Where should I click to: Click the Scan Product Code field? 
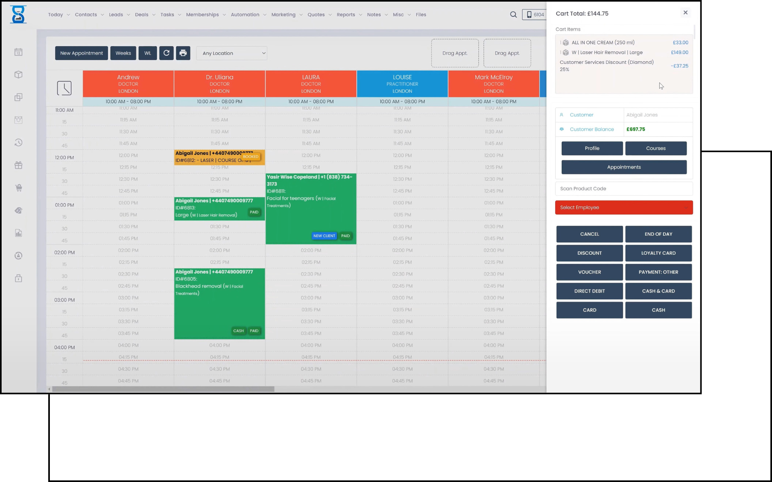624,188
